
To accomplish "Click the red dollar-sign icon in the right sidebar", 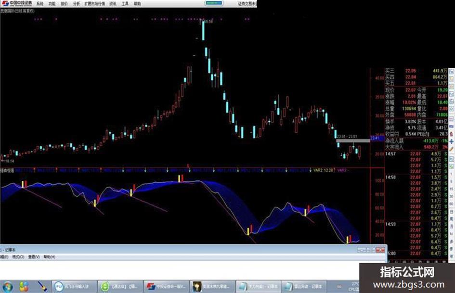I will coord(452,134).
